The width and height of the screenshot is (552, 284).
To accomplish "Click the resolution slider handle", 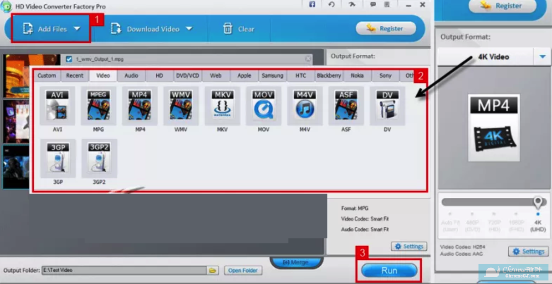I will (538, 202).
